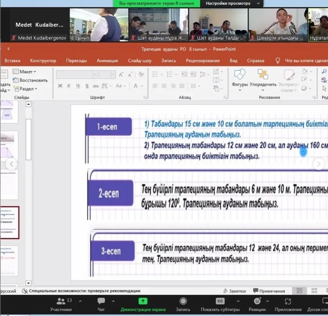
Task: Select the highlighted slide thumbnail
Action: (x=9, y=223)
